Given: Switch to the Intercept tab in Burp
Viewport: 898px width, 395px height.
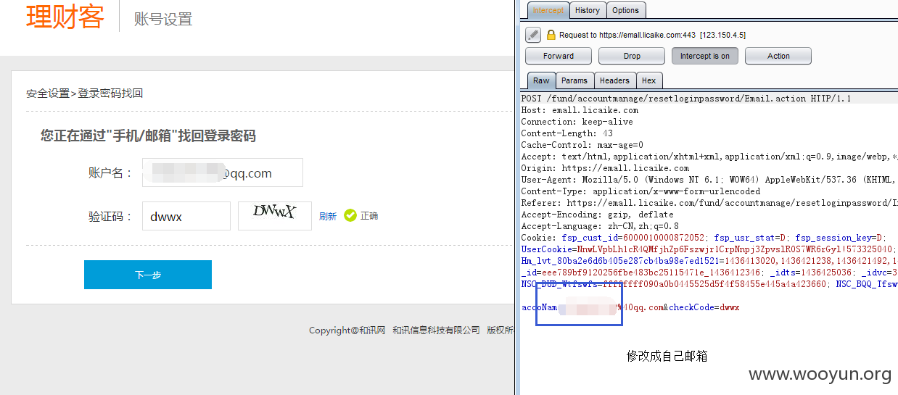Looking at the screenshot, I should click(548, 10).
